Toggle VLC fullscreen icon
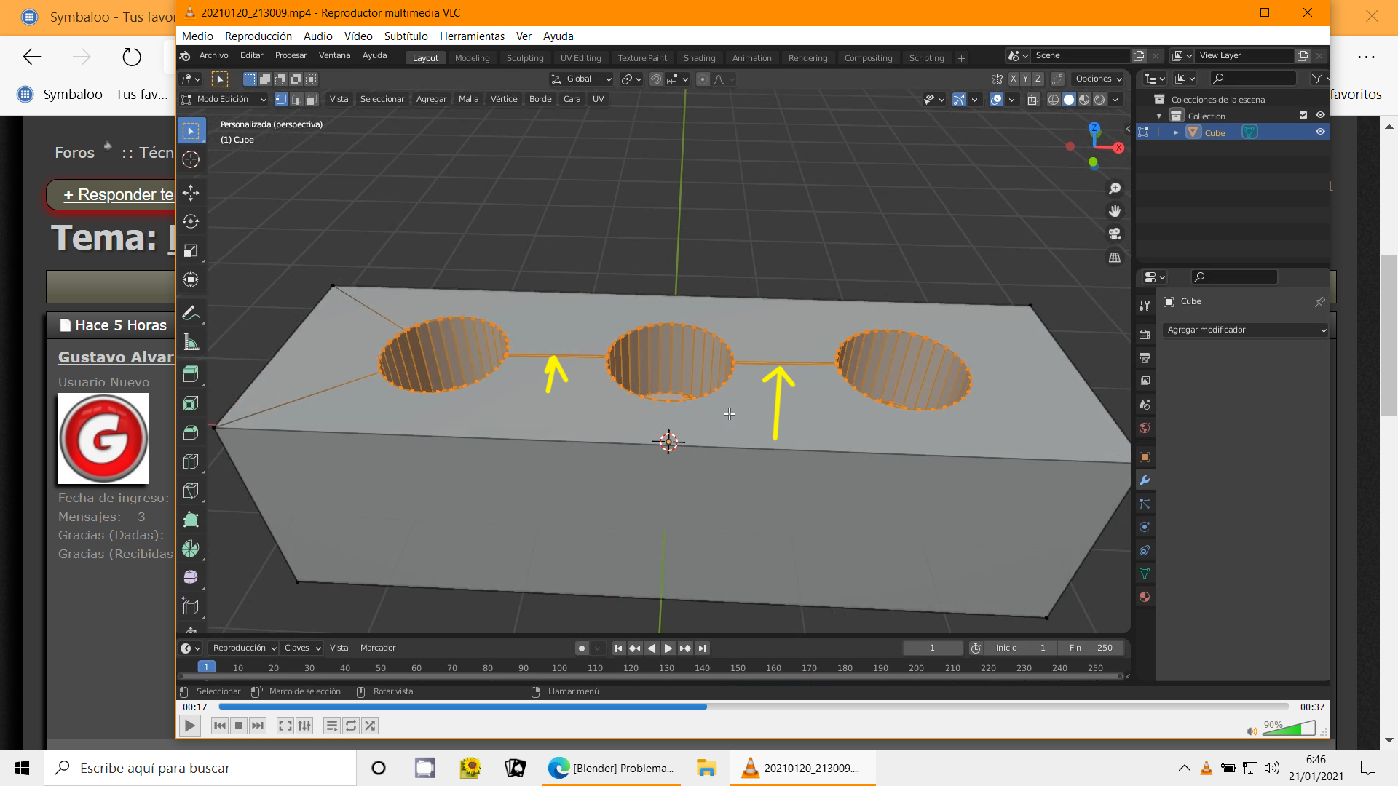Image resolution: width=1398 pixels, height=786 pixels. pyautogui.click(x=285, y=726)
